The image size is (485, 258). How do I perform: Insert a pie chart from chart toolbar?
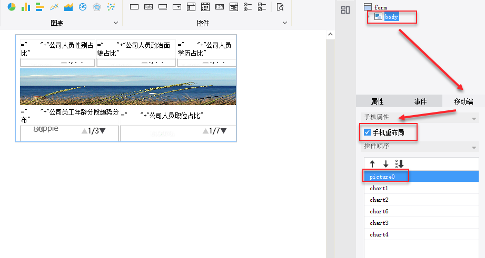tap(11, 7)
